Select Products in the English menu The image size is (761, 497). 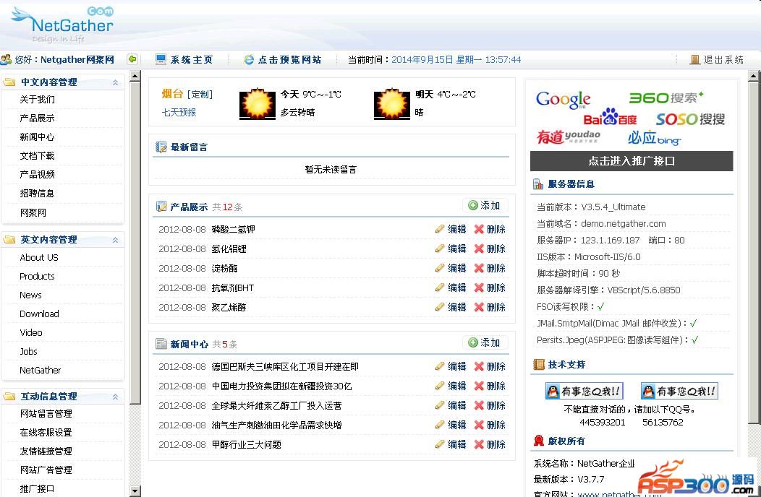tap(37, 277)
